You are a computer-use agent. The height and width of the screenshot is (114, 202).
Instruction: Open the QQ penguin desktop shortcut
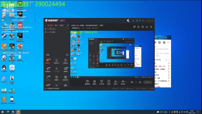[x=4, y=68]
